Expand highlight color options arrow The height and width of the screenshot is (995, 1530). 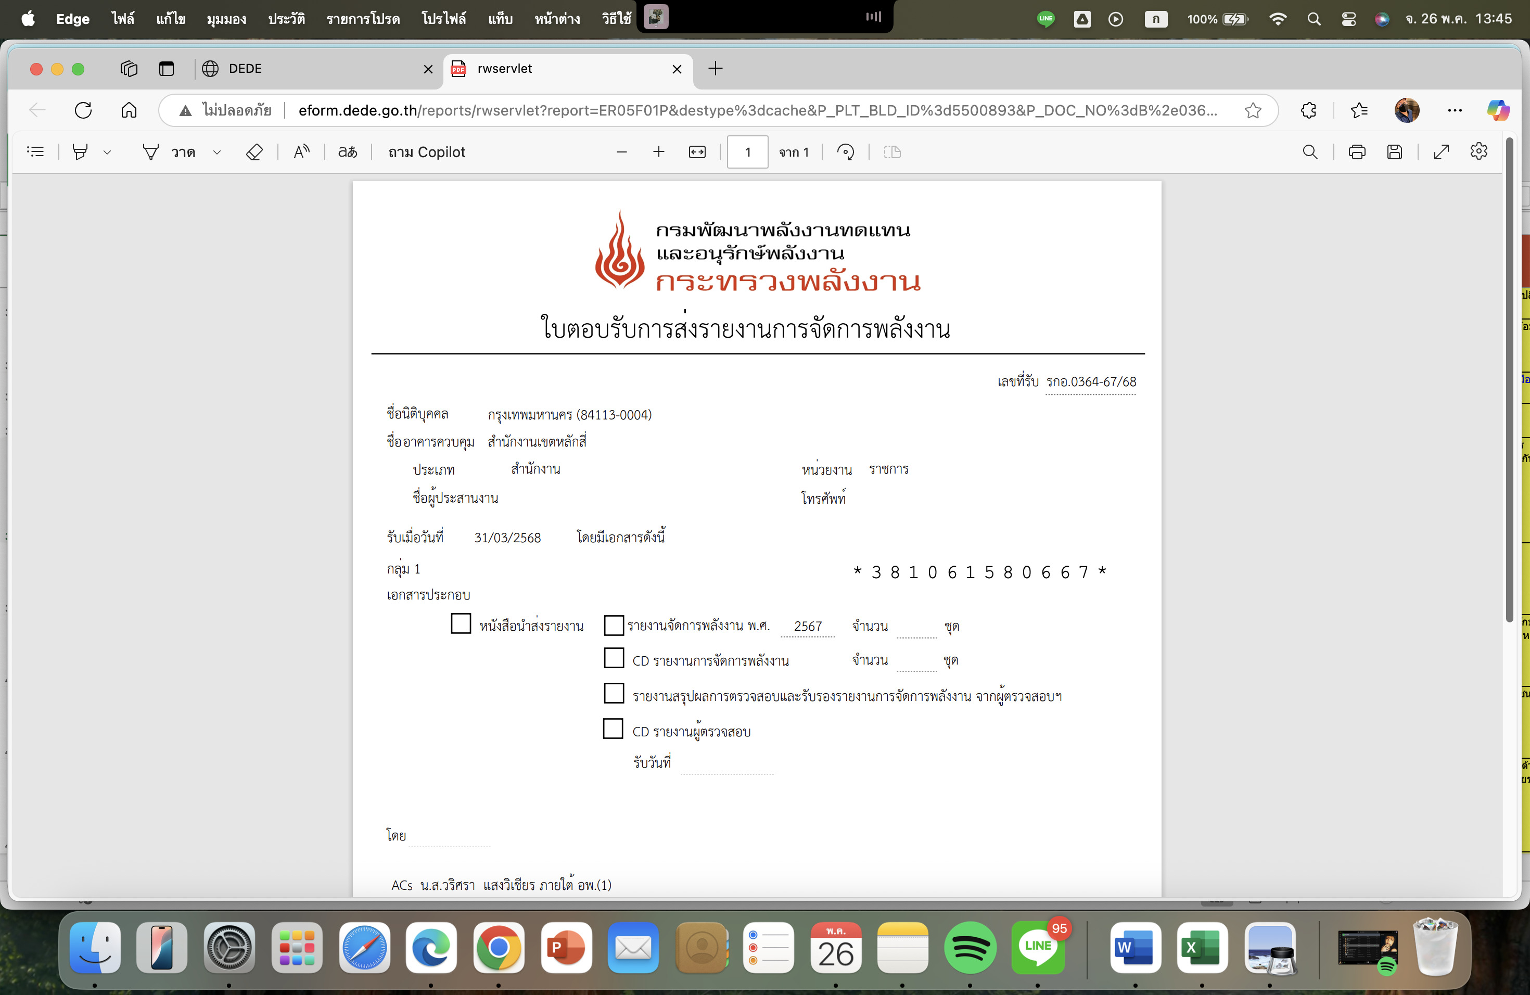click(x=107, y=152)
